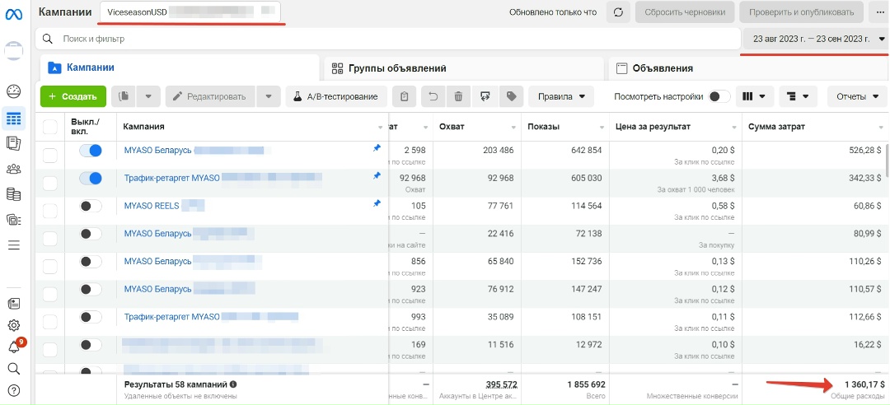Open the columns selector dropdown
The height and width of the screenshot is (405, 890).
click(x=754, y=96)
